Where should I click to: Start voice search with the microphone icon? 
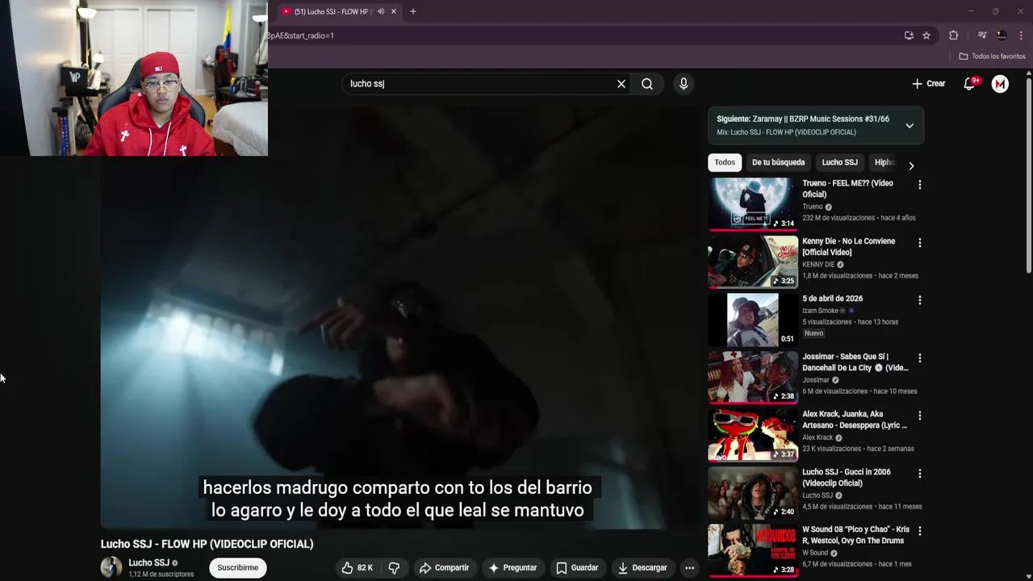click(x=684, y=84)
